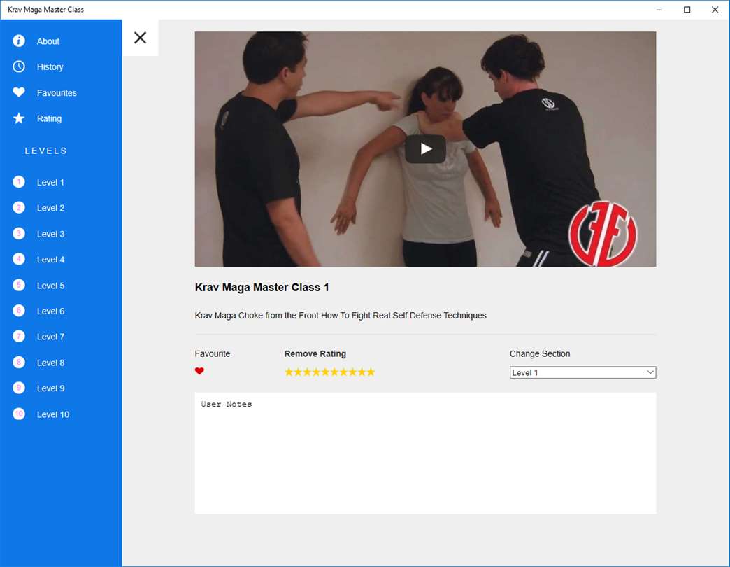Click the Level 5 number badge icon
The width and height of the screenshot is (730, 567).
19,285
